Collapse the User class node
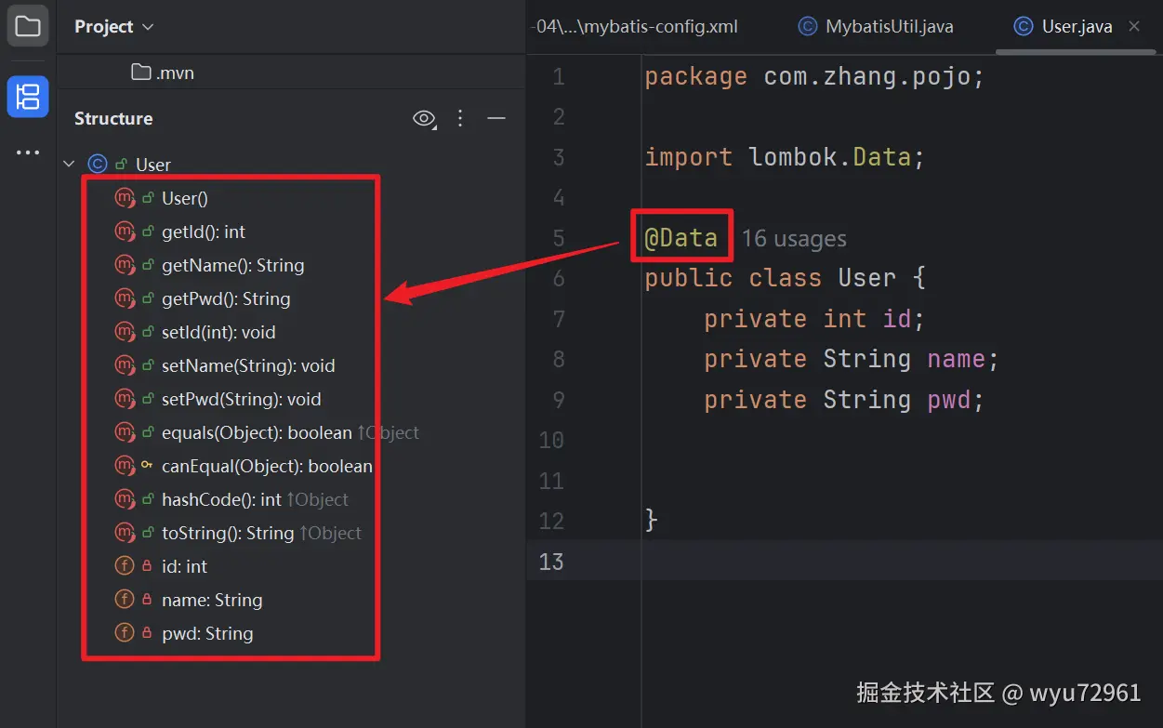Screen dimensions: 1163x728 (69, 165)
